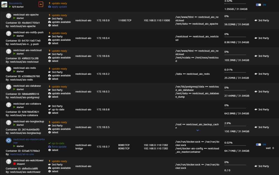This screenshot has height=175, width=279.
Task: Click the nextcloud-aio-collabora container icon
Action: point(9,105)
